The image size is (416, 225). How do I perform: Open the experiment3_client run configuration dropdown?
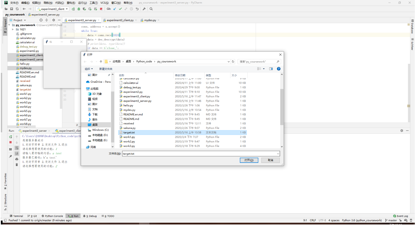click(52, 9)
